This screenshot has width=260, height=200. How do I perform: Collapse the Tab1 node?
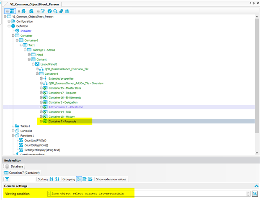click(x=21, y=45)
